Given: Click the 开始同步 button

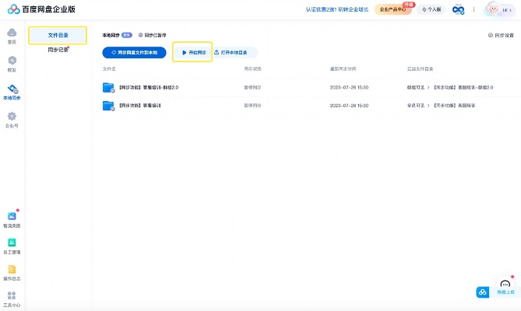Looking at the screenshot, I should pos(192,52).
